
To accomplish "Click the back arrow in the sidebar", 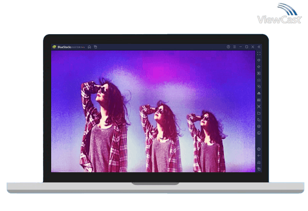I will (259, 156).
